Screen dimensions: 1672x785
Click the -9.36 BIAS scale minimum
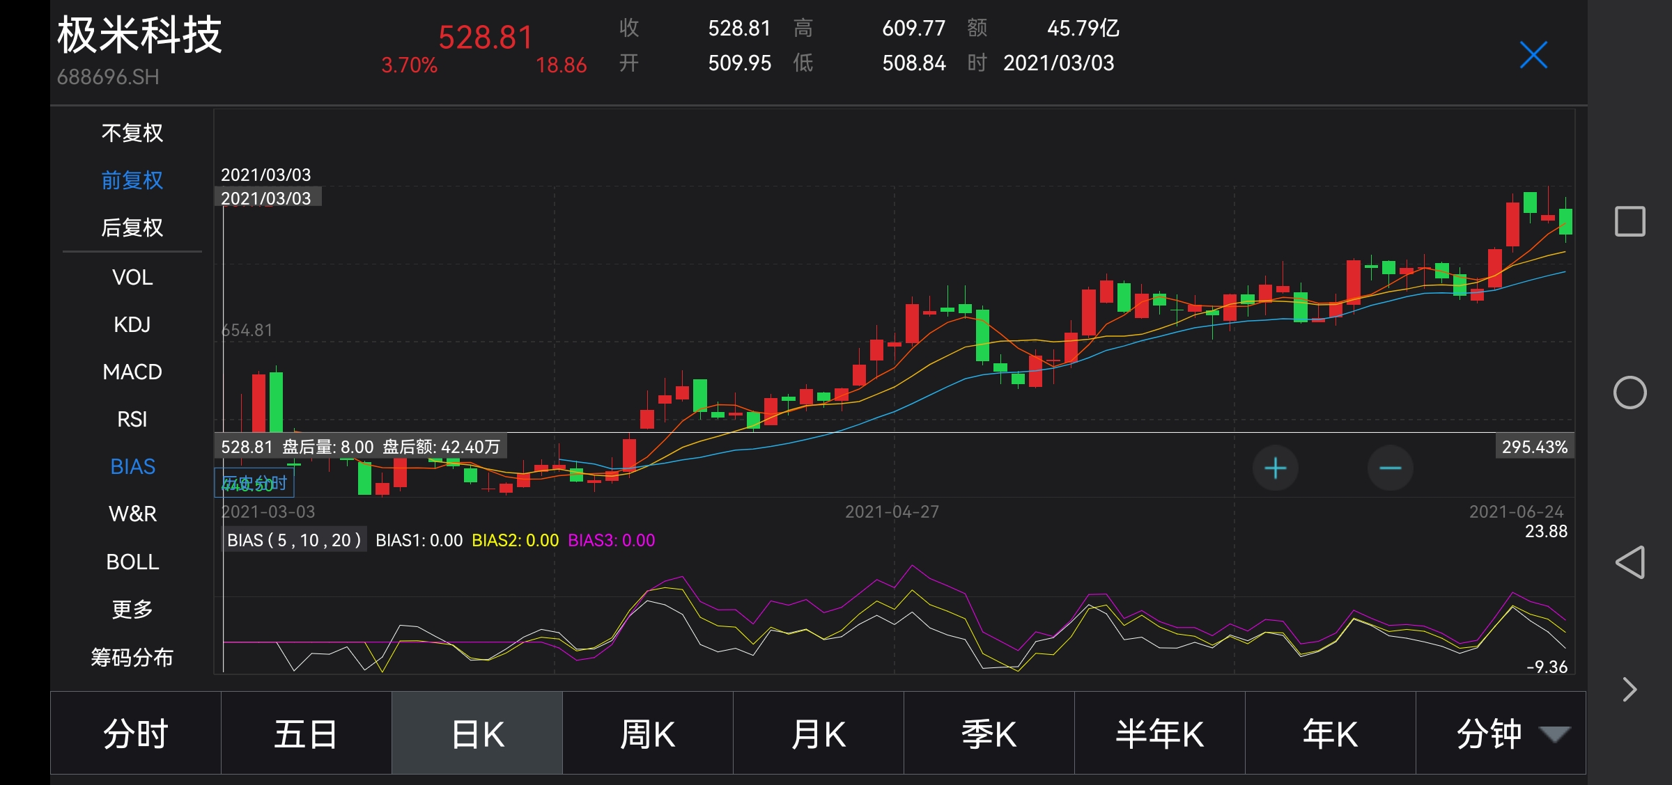pos(1547,667)
